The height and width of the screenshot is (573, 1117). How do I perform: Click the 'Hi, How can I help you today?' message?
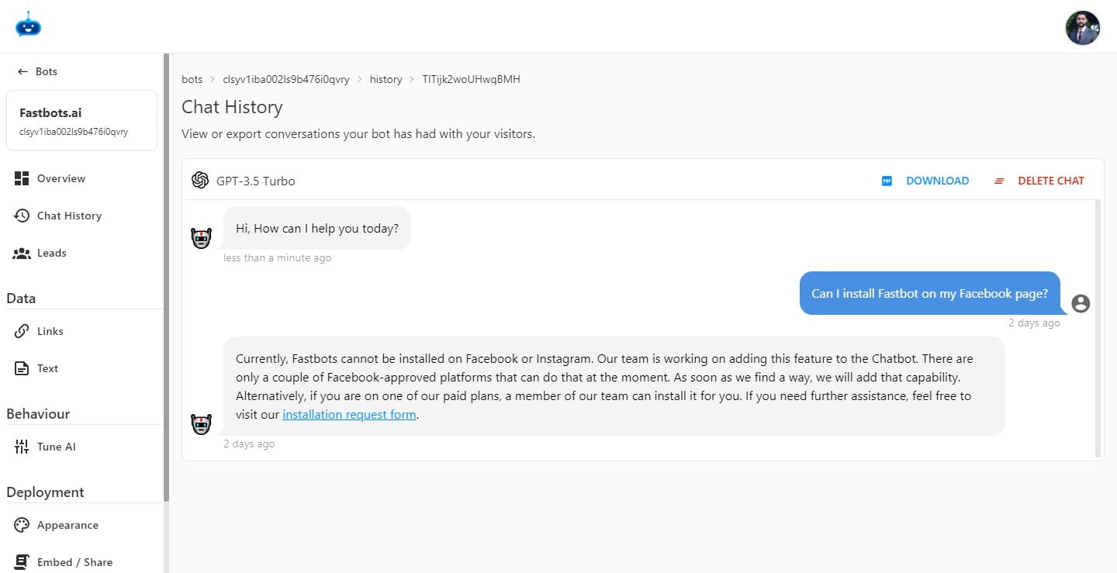click(x=317, y=228)
